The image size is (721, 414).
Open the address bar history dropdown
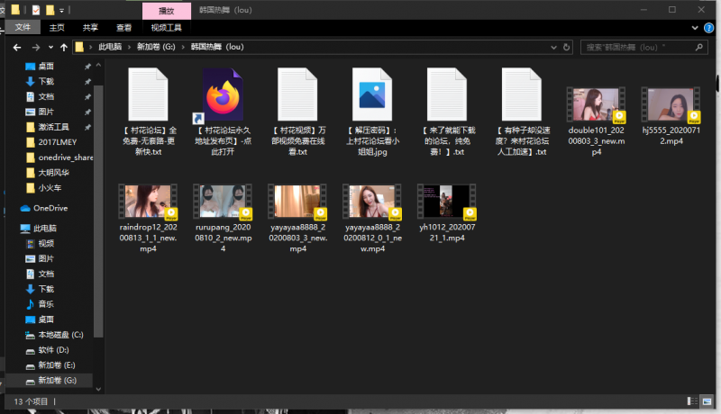[555, 47]
